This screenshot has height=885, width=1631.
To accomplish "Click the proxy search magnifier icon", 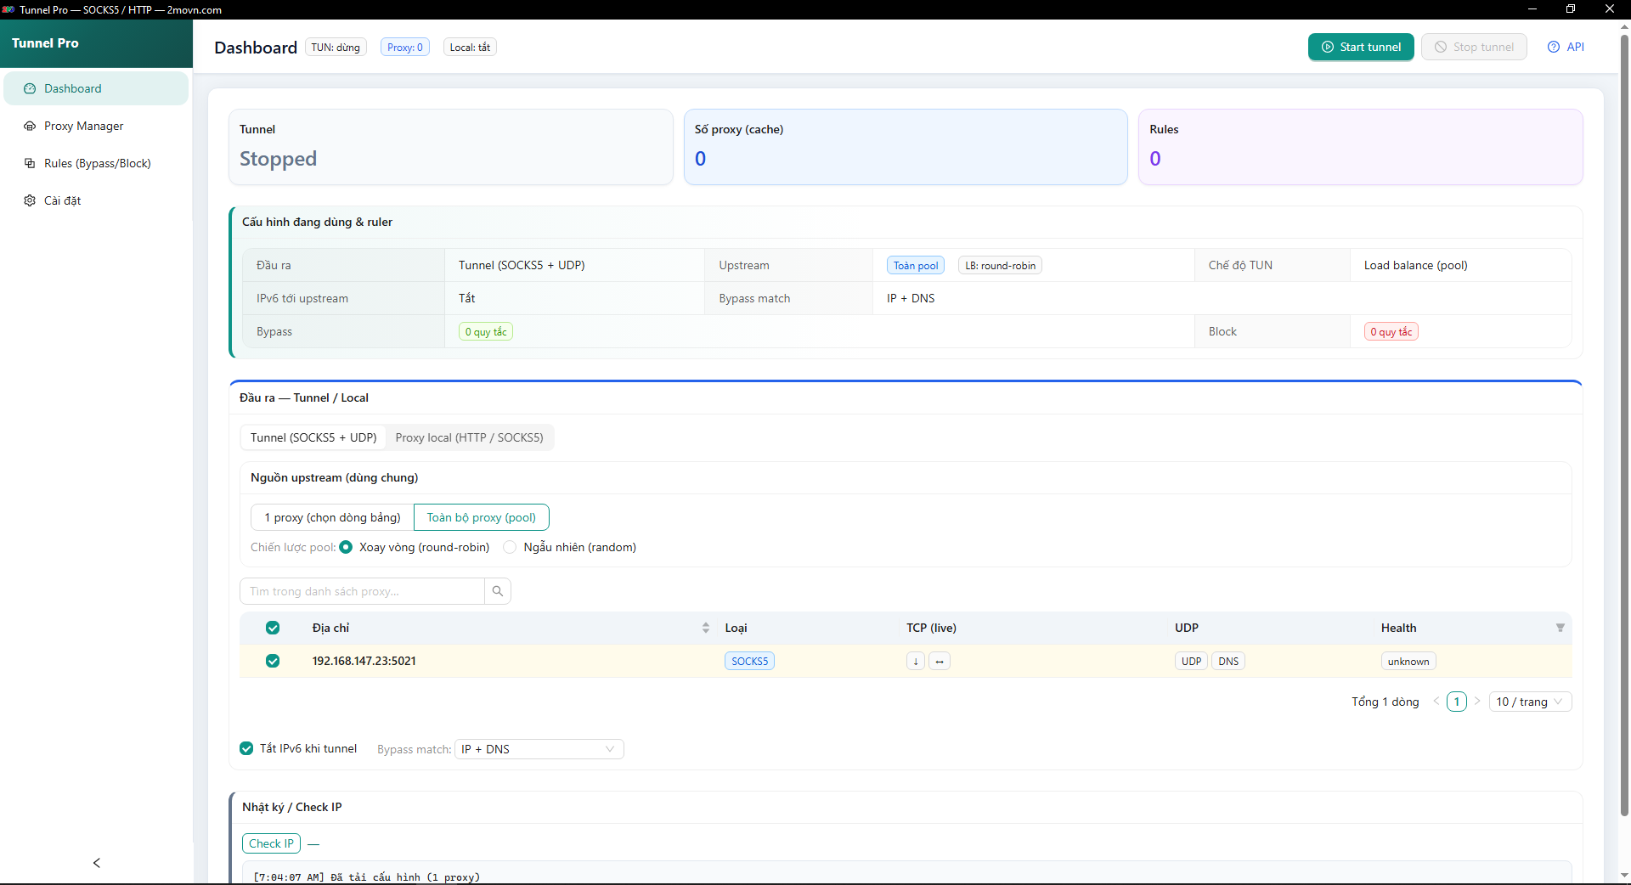I will tap(498, 591).
